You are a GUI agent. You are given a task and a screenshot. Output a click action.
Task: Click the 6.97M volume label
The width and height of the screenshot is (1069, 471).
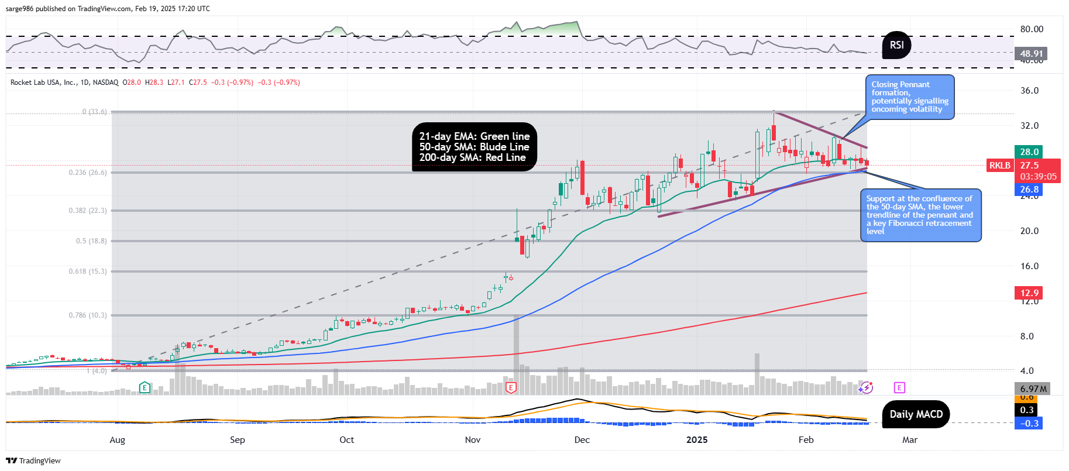(1032, 389)
